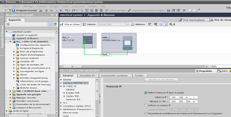Click the cross-references X icon
The image size is (231, 117).
tap(184, 10)
